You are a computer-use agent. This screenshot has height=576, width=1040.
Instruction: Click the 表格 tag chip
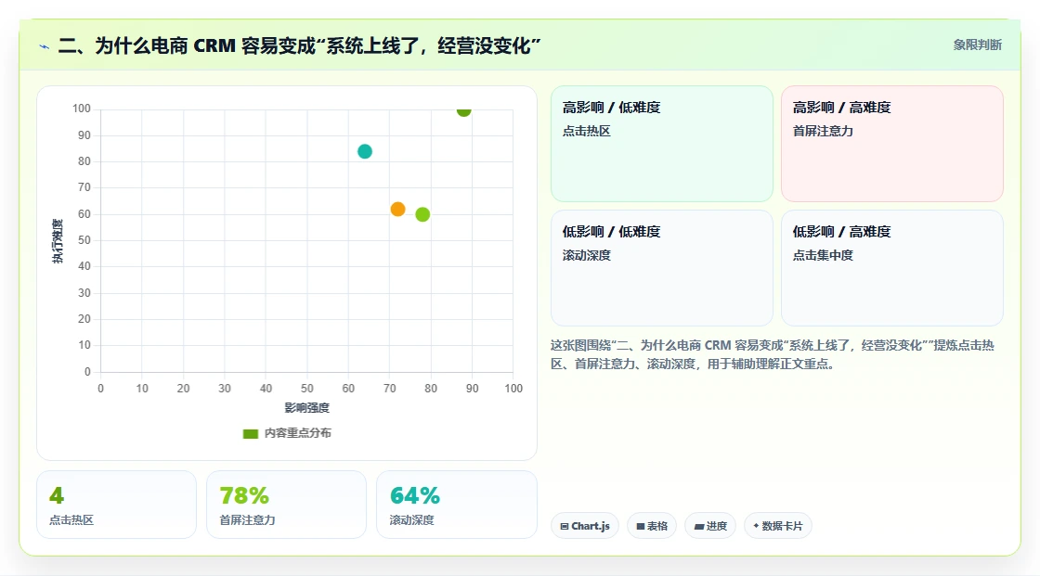[x=652, y=526]
